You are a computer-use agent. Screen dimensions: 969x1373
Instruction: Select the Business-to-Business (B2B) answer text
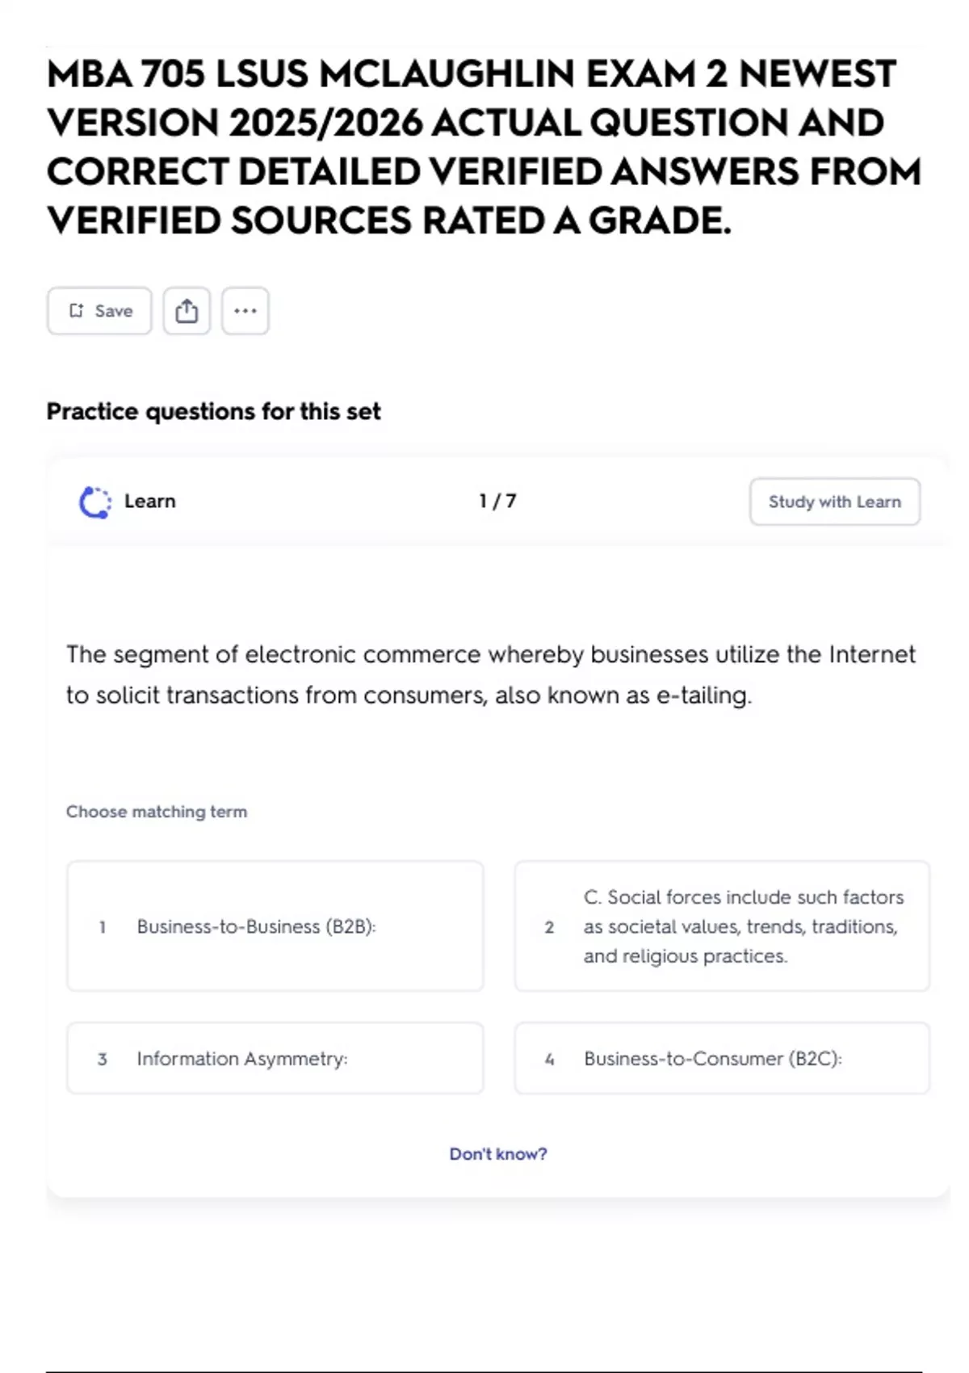coord(256,926)
